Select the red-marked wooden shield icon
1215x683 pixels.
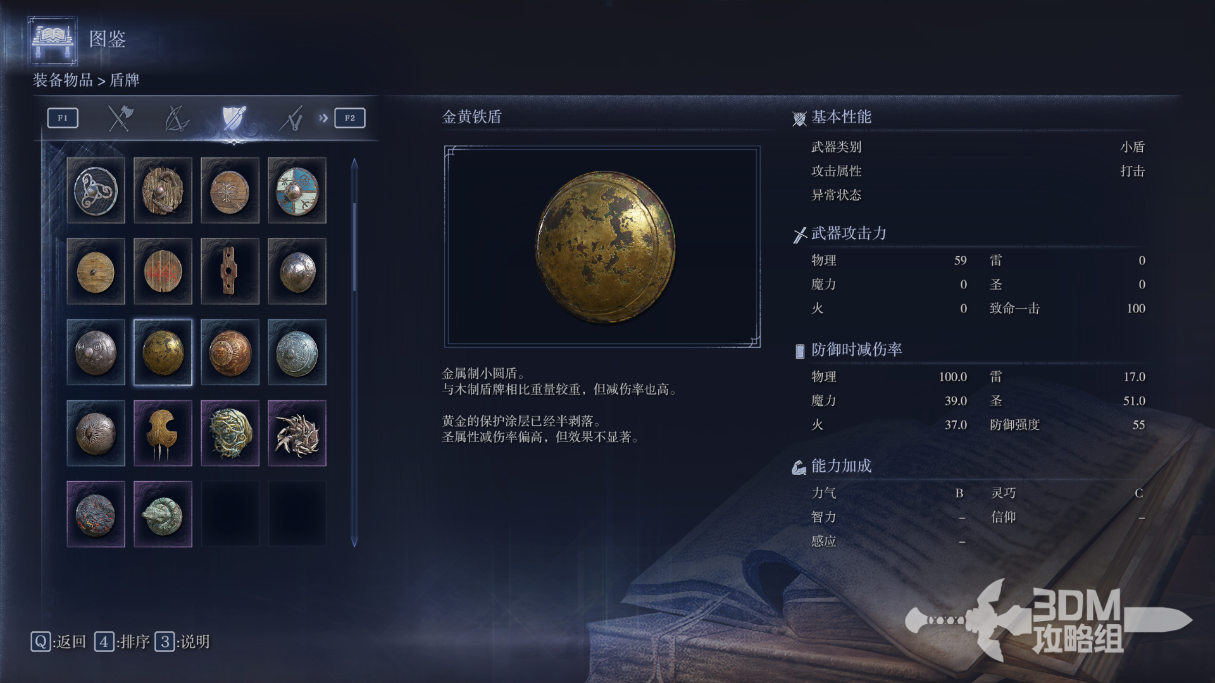coord(163,271)
